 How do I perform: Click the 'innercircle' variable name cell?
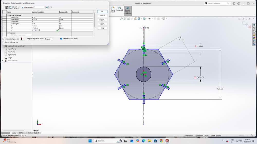point(19,17)
